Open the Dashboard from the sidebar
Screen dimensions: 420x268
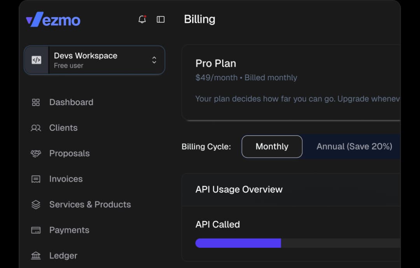point(36,102)
